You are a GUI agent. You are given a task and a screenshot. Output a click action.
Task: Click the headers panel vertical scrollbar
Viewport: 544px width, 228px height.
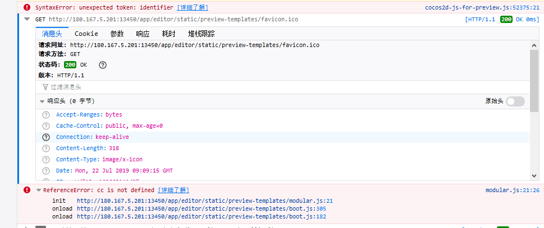(x=534, y=112)
